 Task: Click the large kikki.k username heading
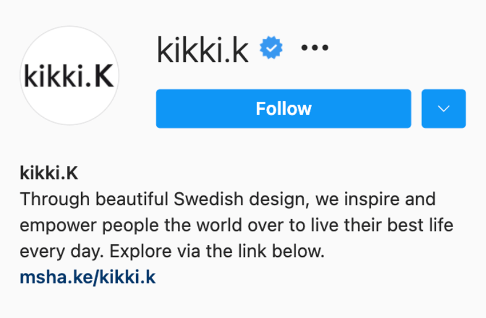[203, 49]
